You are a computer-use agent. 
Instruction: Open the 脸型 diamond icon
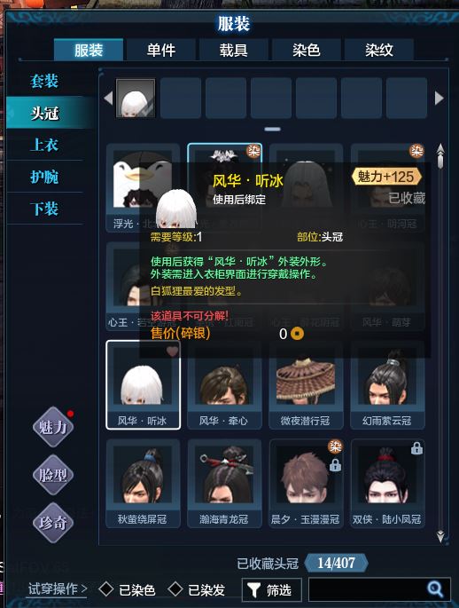click(52, 475)
